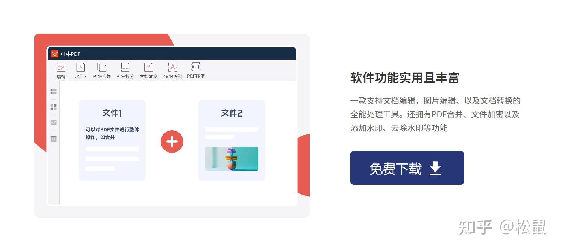The width and height of the screenshot is (561, 250).
Task: Open the 水印 watermark tool
Action: tap(80, 70)
